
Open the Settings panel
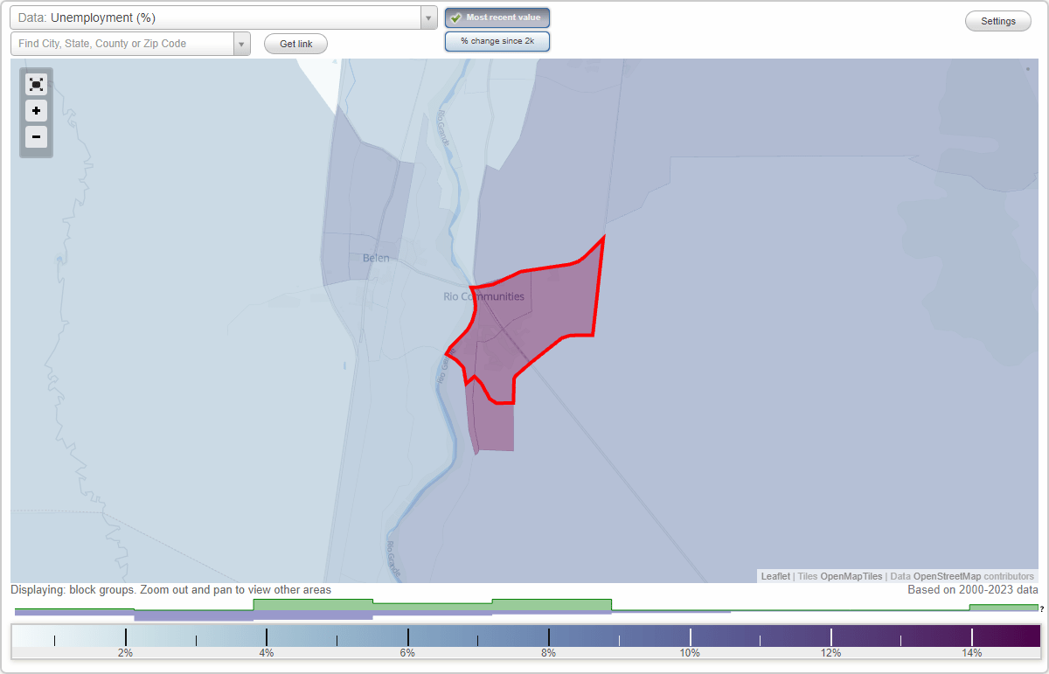click(x=997, y=20)
